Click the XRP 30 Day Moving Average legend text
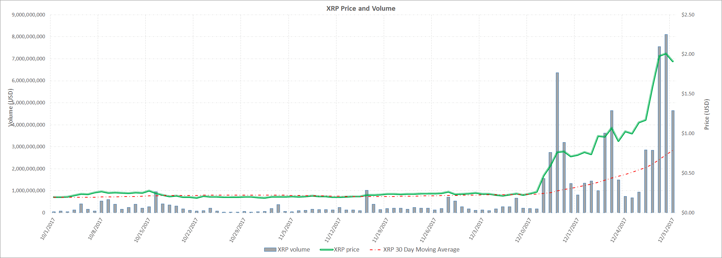Viewport: 722px width, 258px height. point(421,249)
